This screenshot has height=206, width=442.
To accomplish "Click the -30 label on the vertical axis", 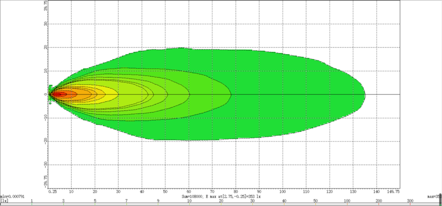I will tap(45, 164).
